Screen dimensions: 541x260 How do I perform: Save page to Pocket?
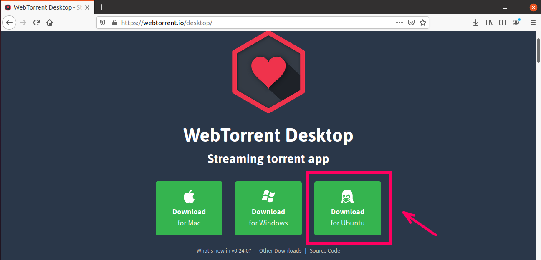click(x=411, y=22)
